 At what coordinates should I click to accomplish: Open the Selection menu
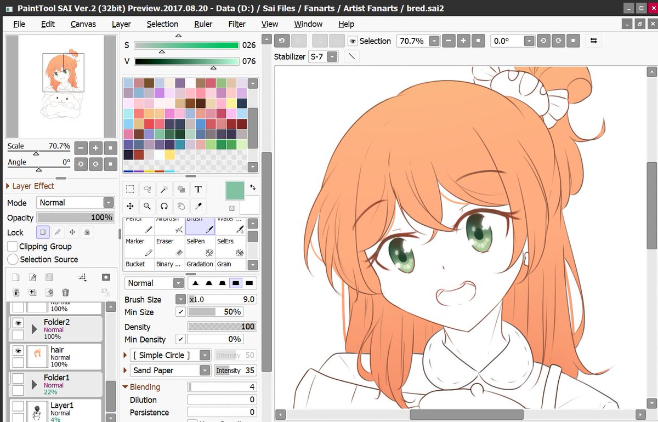click(x=162, y=24)
